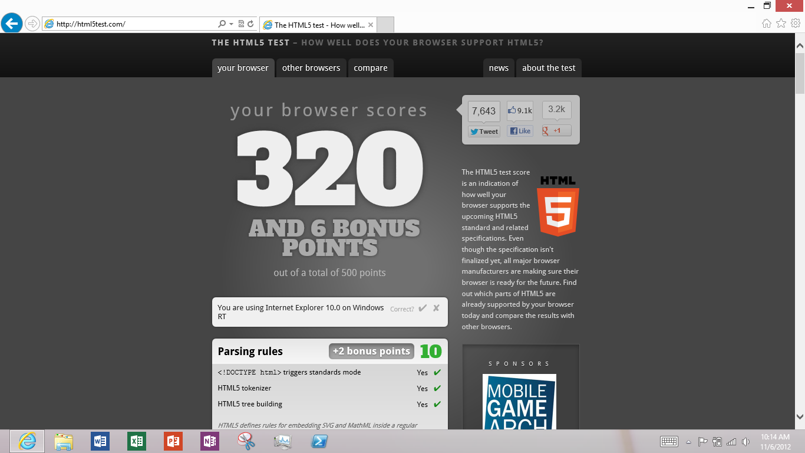Open the Task Manager monitor taskbar icon
The height and width of the screenshot is (453, 805).
[283, 441]
